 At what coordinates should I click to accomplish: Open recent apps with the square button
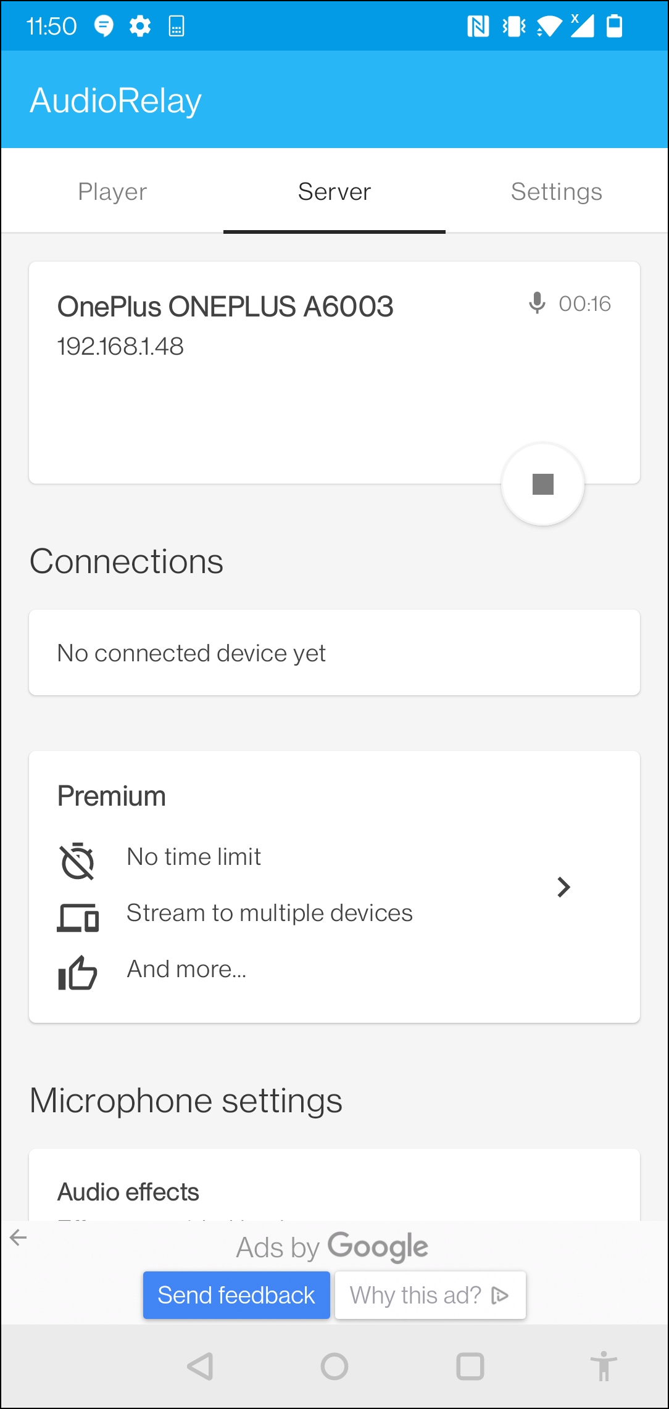[470, 1366]
